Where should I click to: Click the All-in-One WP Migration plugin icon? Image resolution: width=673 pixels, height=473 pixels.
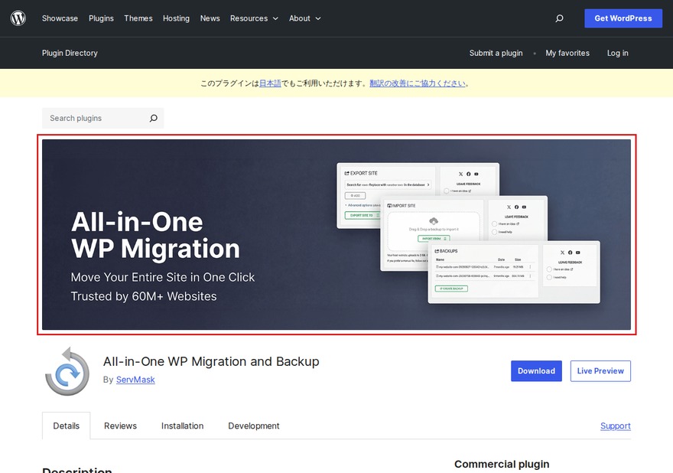pos(67,371)
